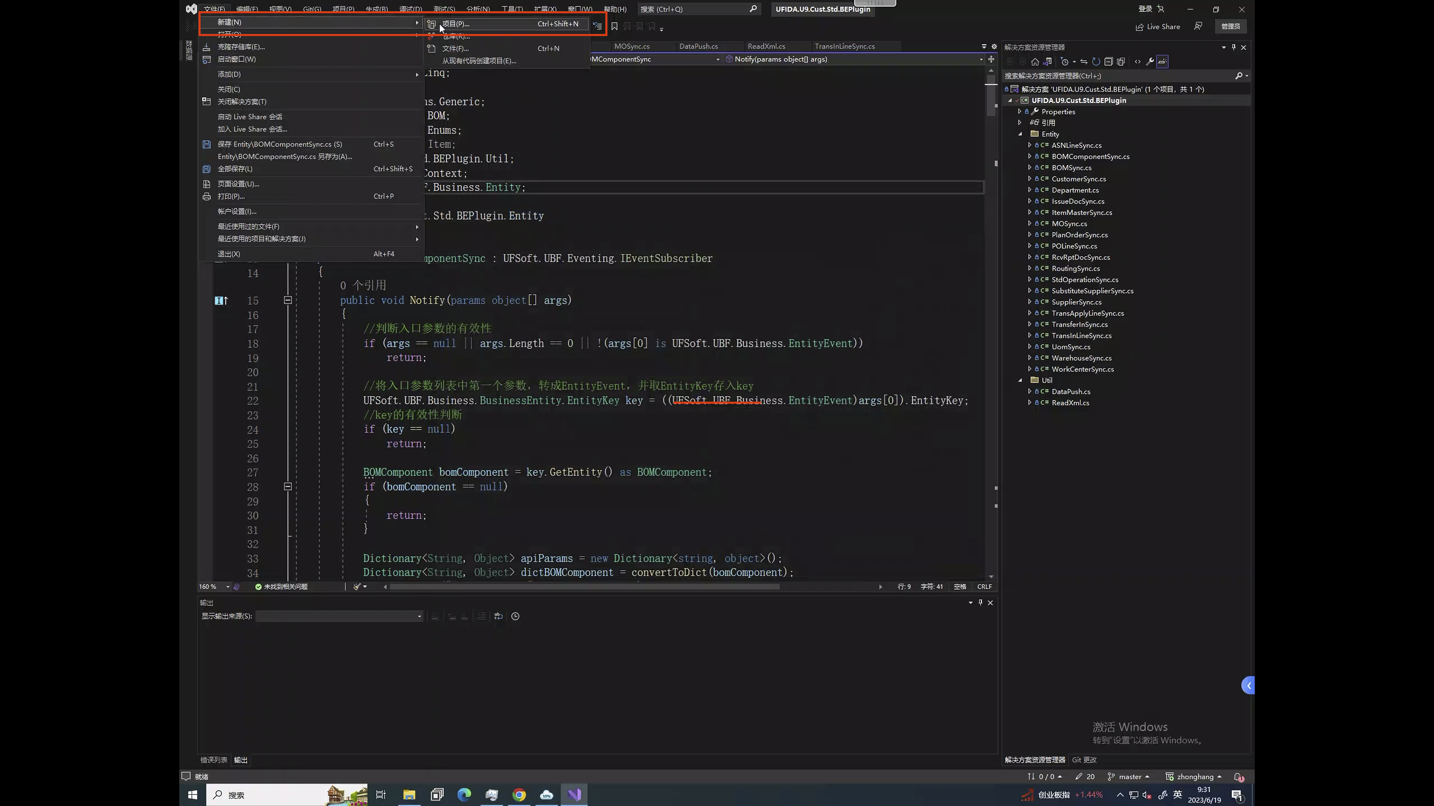Open the output source dropdown
This screenshot has height=806, width=1434.
click(x=419, y=616)
